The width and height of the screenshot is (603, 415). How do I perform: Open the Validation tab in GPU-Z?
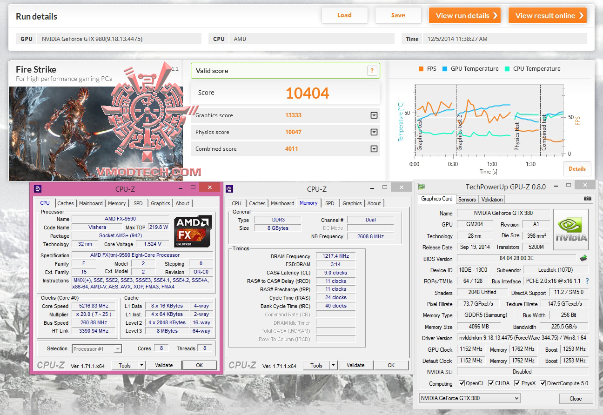click(492, 200)
